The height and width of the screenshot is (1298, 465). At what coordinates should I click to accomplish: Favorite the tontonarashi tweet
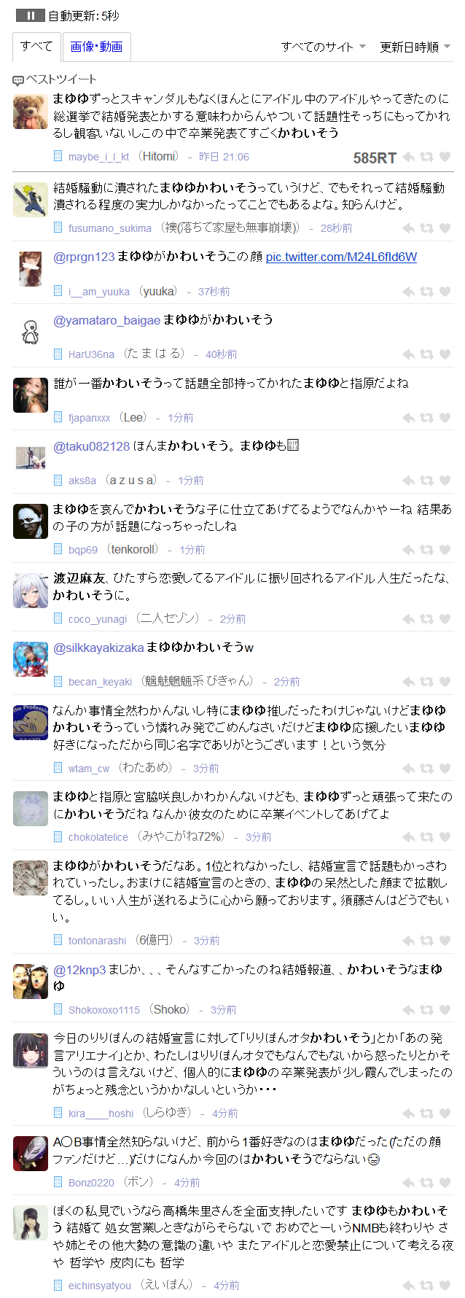click(x=445, y=941)
